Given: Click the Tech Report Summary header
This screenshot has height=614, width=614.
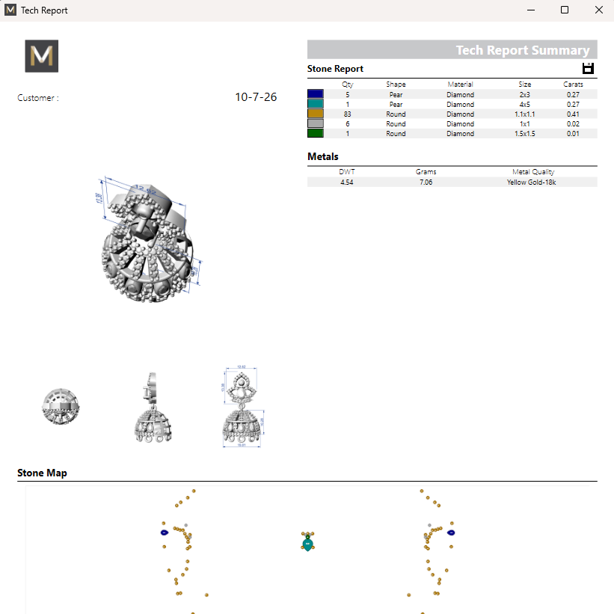Looking at the screenshot, I should [x=523, y=50].
